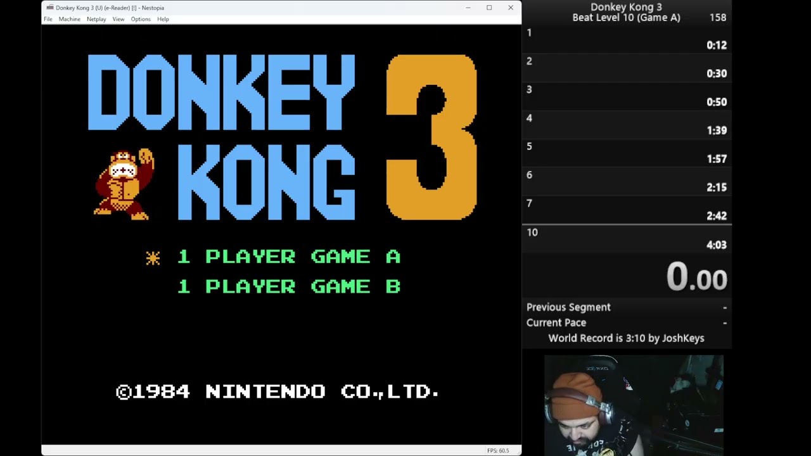The width and height of the screenshot is (811, 456).
Task: Select 1 PLAYER GAME B option
Action: coord(289,286)
